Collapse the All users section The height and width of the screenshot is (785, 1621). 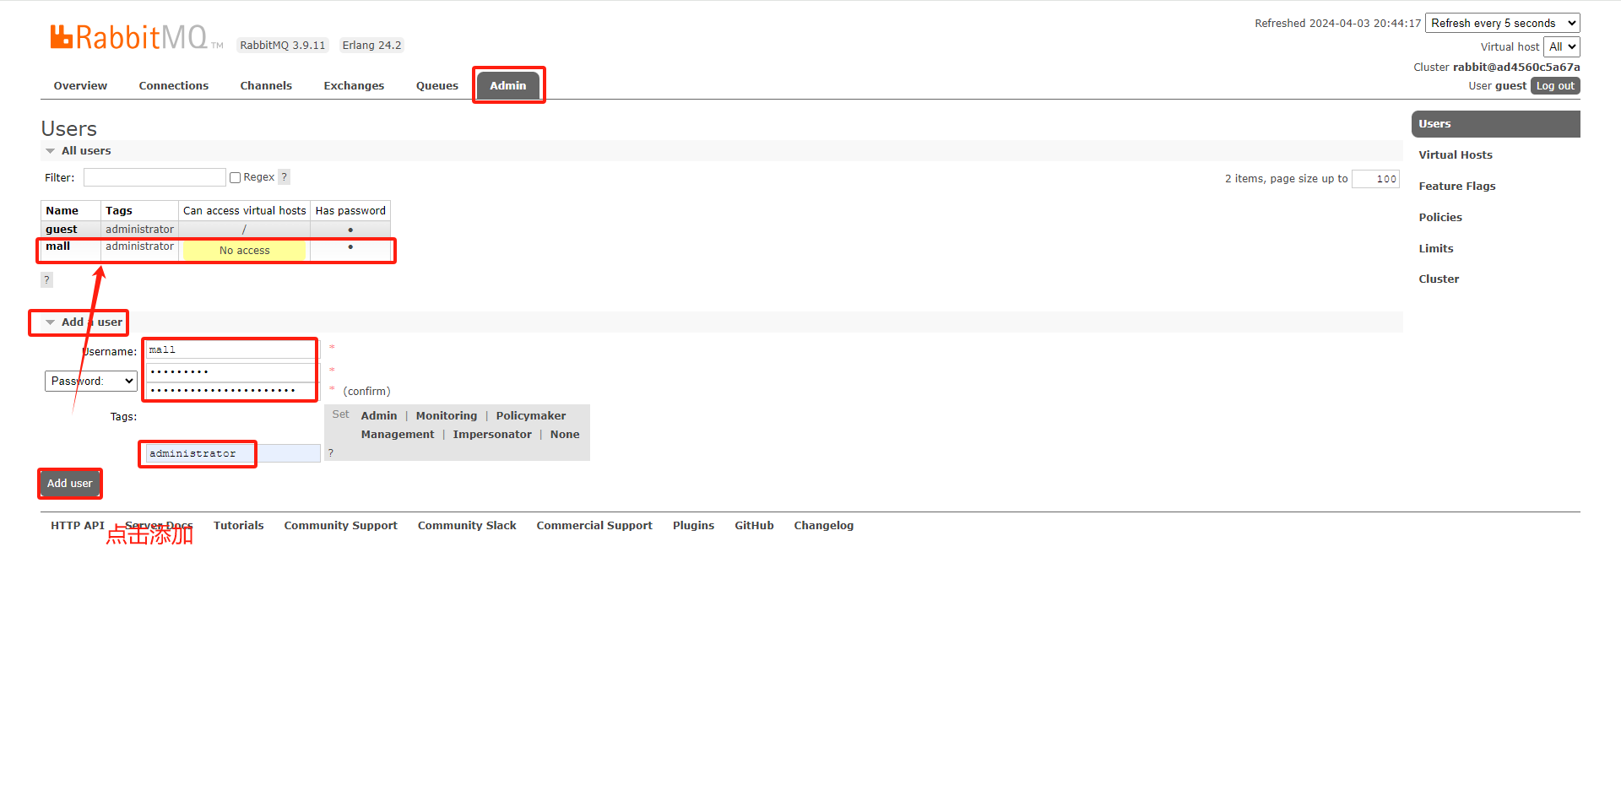(79, 151)
